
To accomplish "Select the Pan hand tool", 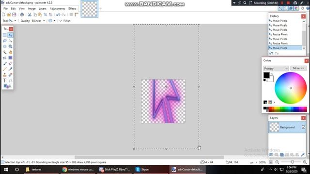I will click(10, 52).
